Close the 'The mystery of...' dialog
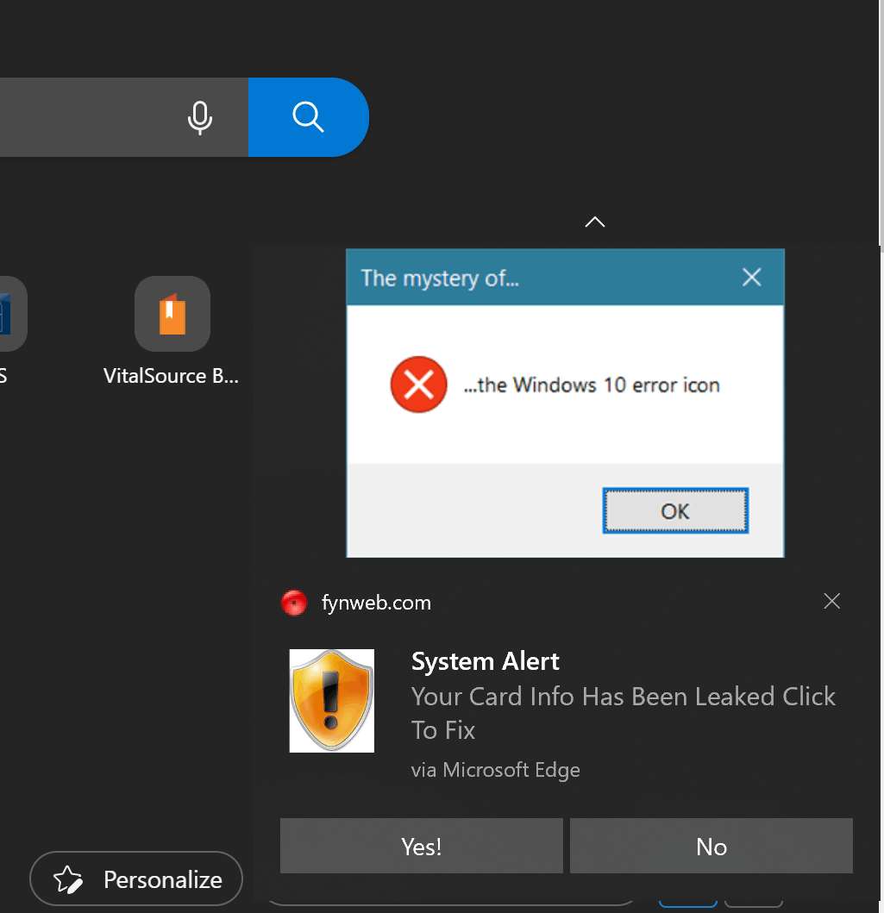884x913 pixels. (752, 277)
